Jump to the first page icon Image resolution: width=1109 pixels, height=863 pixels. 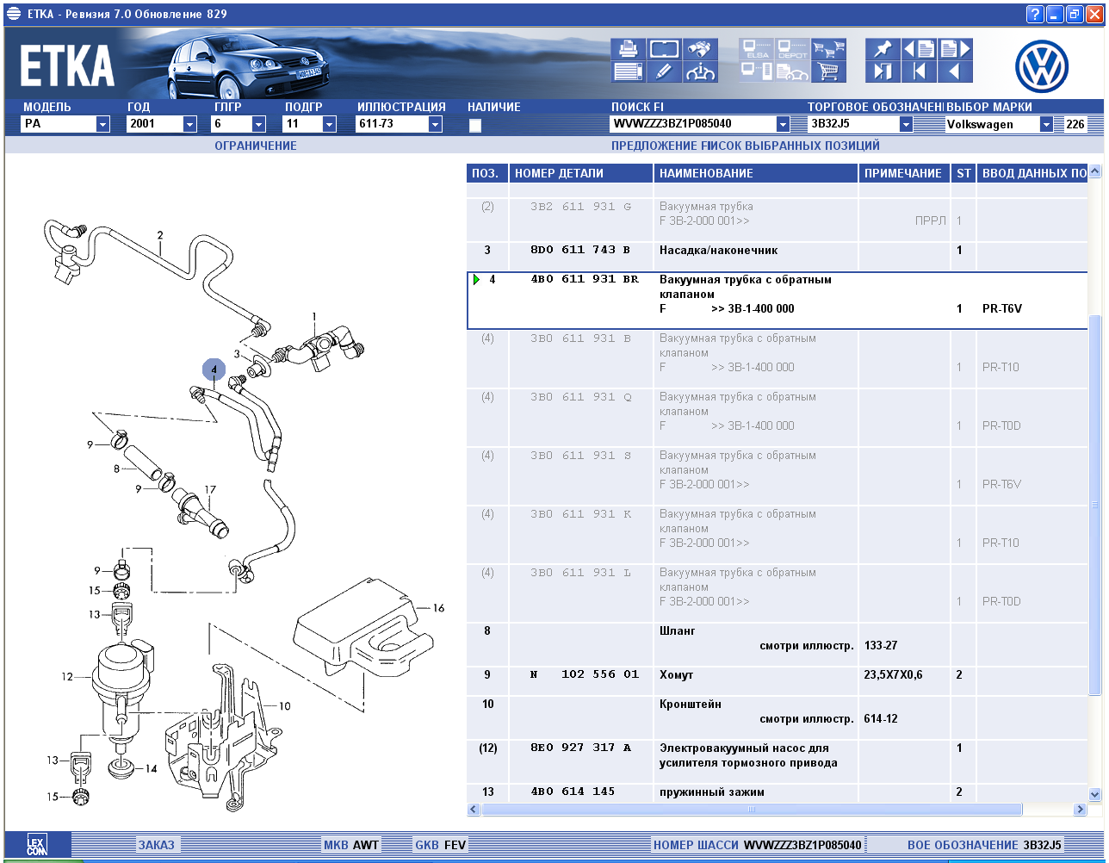click(x=919, y=71)
